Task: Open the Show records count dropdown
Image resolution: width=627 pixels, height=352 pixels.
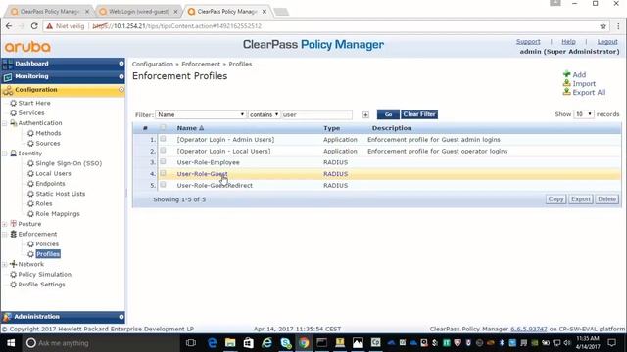Action: (584, 114)
